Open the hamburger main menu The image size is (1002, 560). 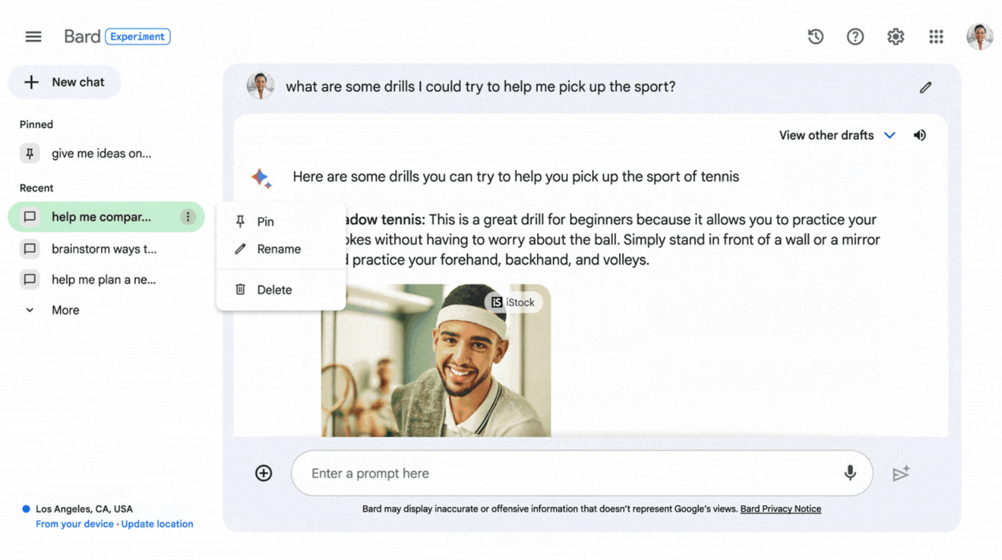pyautogui.click(x=33, y=37)
